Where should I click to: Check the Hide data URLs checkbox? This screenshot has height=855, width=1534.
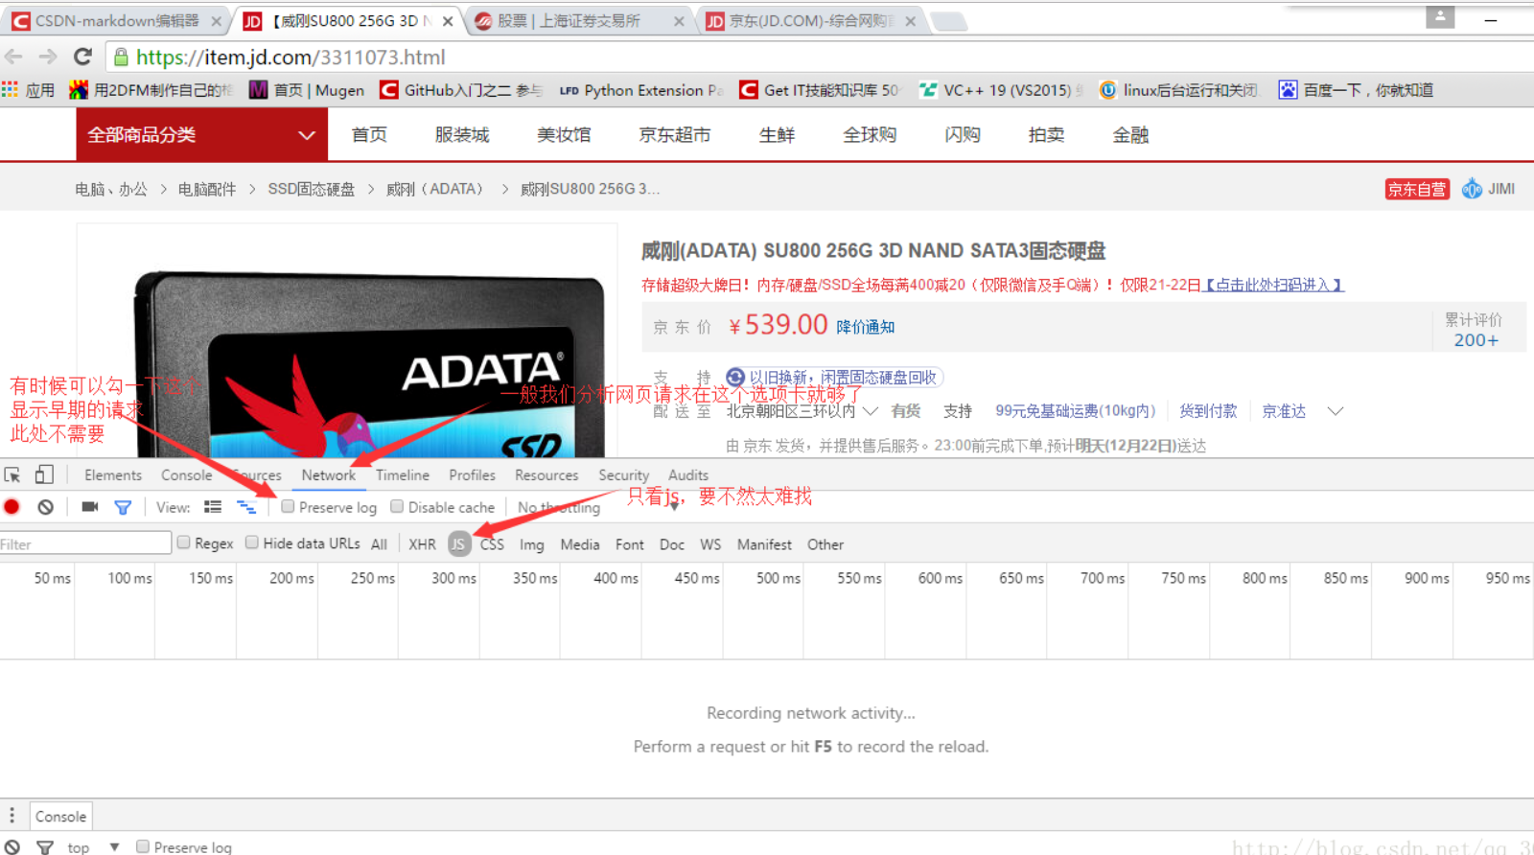point(252,543)
